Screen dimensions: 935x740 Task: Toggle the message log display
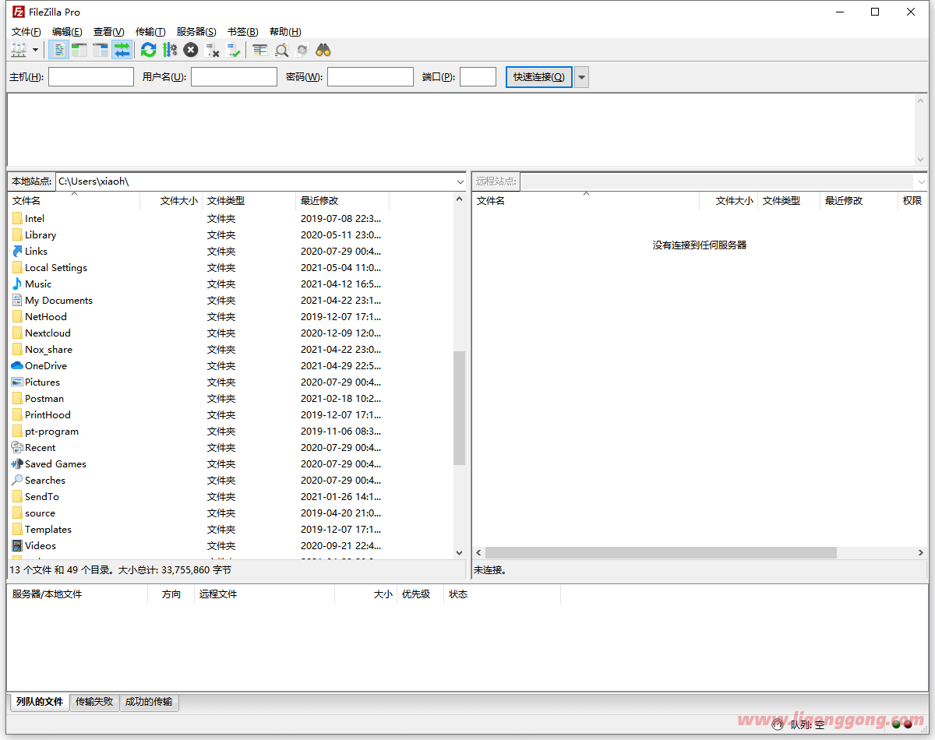(58, 50)
